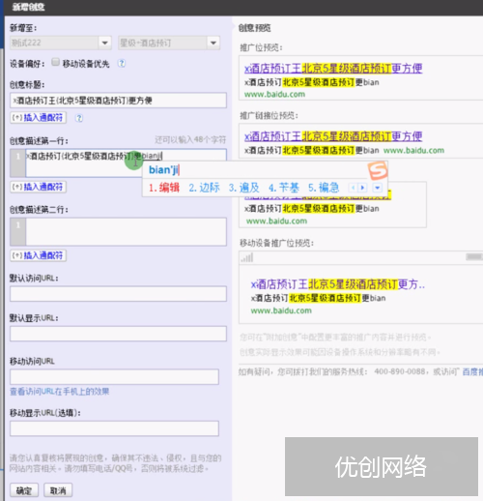Choose IME candidate 5. 编急
This screenshot has width=483, height=501.
[x=324, y=188]
